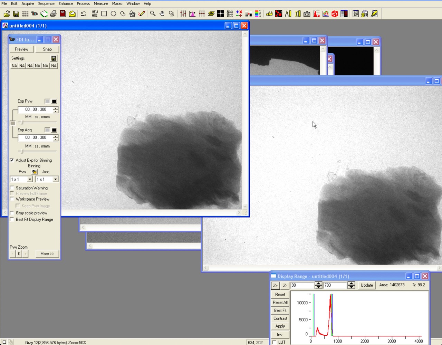Select the ellipse AOI tool
This screenshot has width=442, height=345.
113,14
